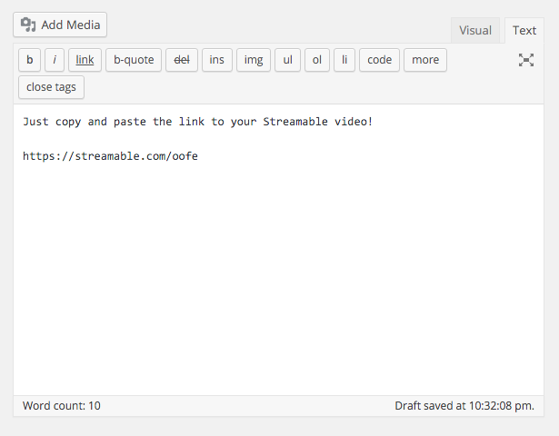
Task: Insert italic tag with i button
Action: click(x=55, y=60)
